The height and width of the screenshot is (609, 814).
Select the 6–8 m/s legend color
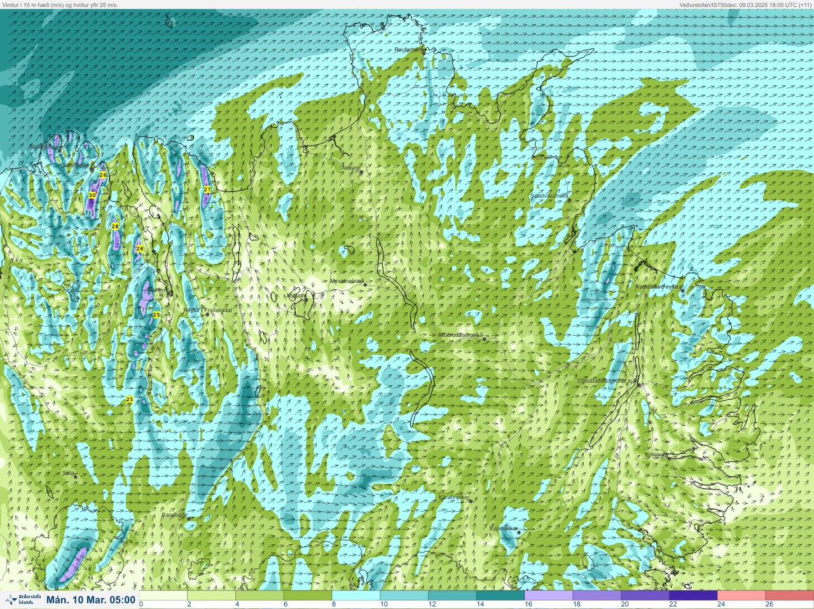tap(308, 596)
